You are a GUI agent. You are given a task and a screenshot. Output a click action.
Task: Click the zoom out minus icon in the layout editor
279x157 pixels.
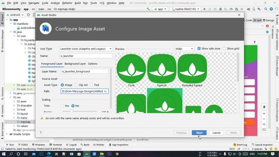pos(264,119)
